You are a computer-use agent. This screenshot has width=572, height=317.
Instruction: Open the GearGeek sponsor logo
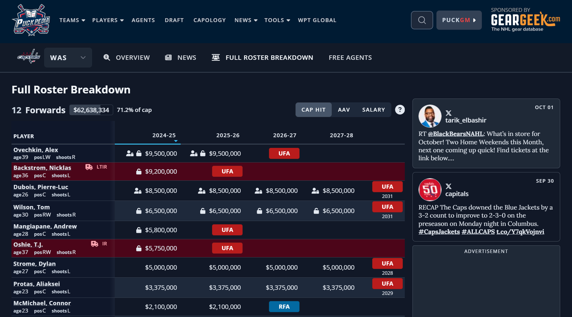(x=525, y=20)
